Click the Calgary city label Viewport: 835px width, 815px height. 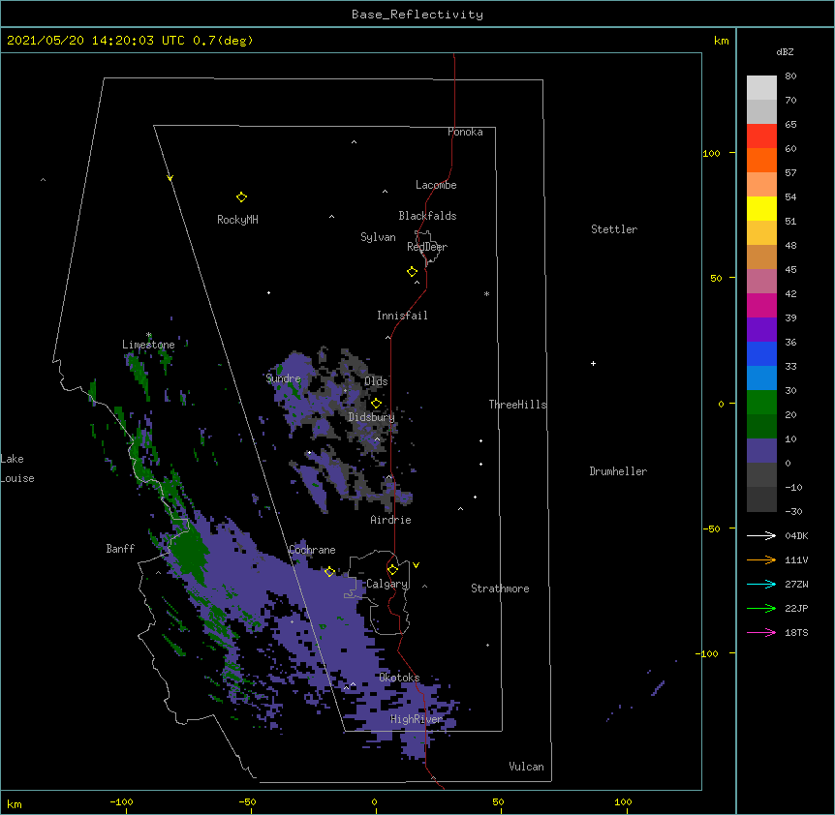387,584
